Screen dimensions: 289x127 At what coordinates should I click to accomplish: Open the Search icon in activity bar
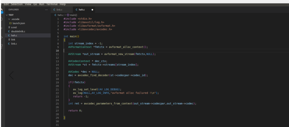1,19
